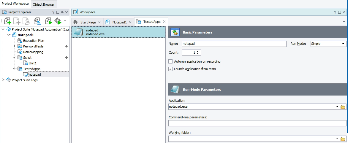Image resolution: width=348 pixels, height=143 pixels.
Task: Switch to the Start Page tab
Action: point(88,22)
